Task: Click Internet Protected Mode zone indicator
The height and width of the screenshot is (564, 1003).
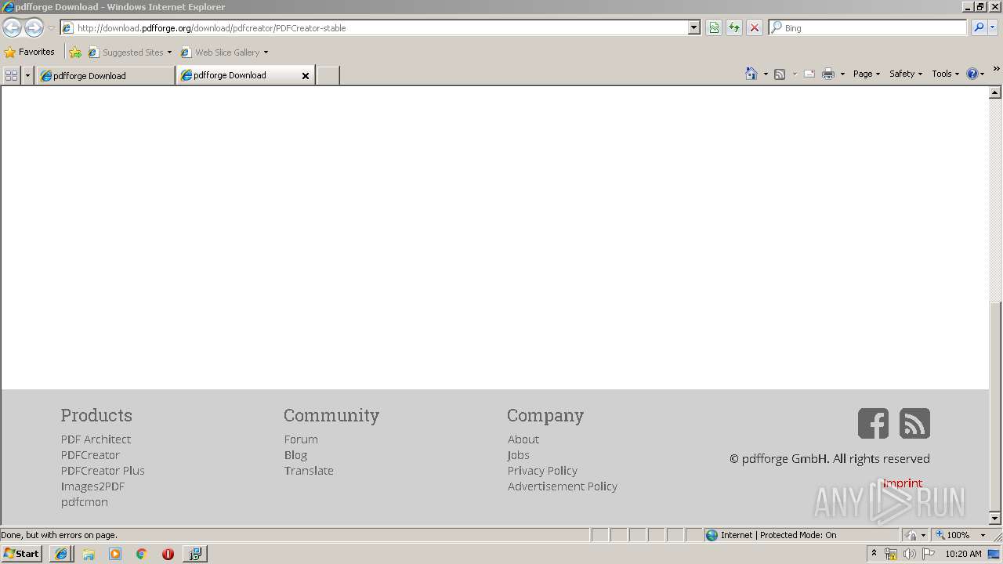Action: (771, 535)
